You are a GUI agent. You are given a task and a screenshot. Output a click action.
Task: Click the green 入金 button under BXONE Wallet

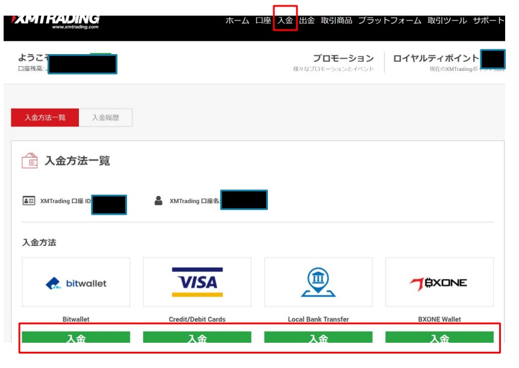tap(440, 337)
